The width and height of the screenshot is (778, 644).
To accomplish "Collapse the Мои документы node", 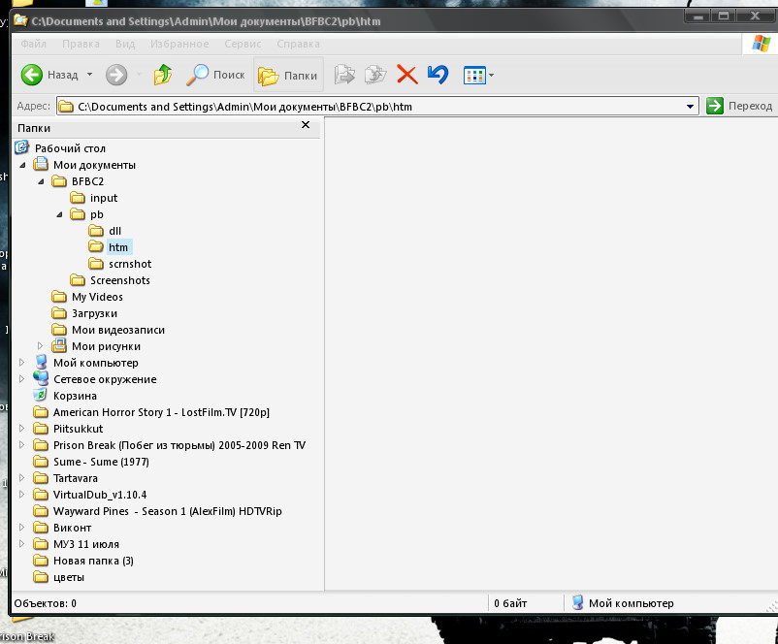I will pos(22,165).
